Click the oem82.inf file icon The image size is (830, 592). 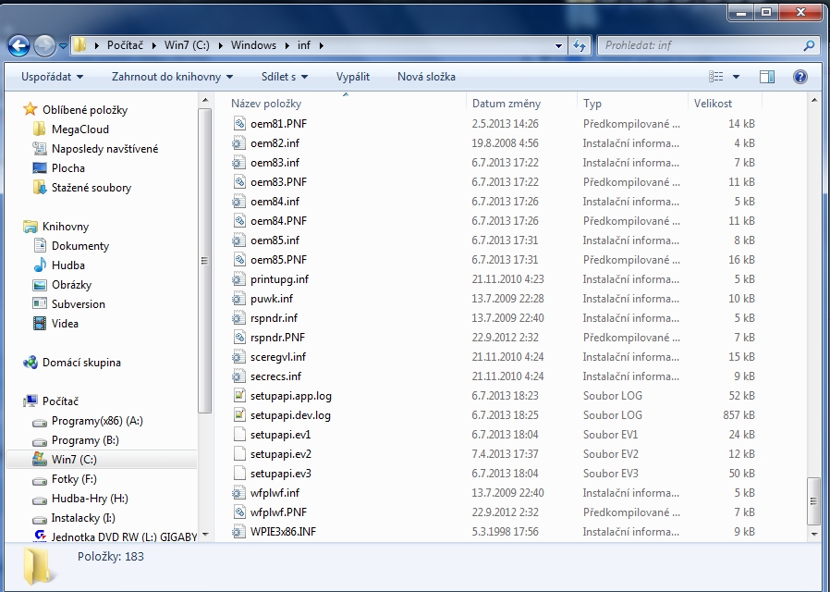239,143
